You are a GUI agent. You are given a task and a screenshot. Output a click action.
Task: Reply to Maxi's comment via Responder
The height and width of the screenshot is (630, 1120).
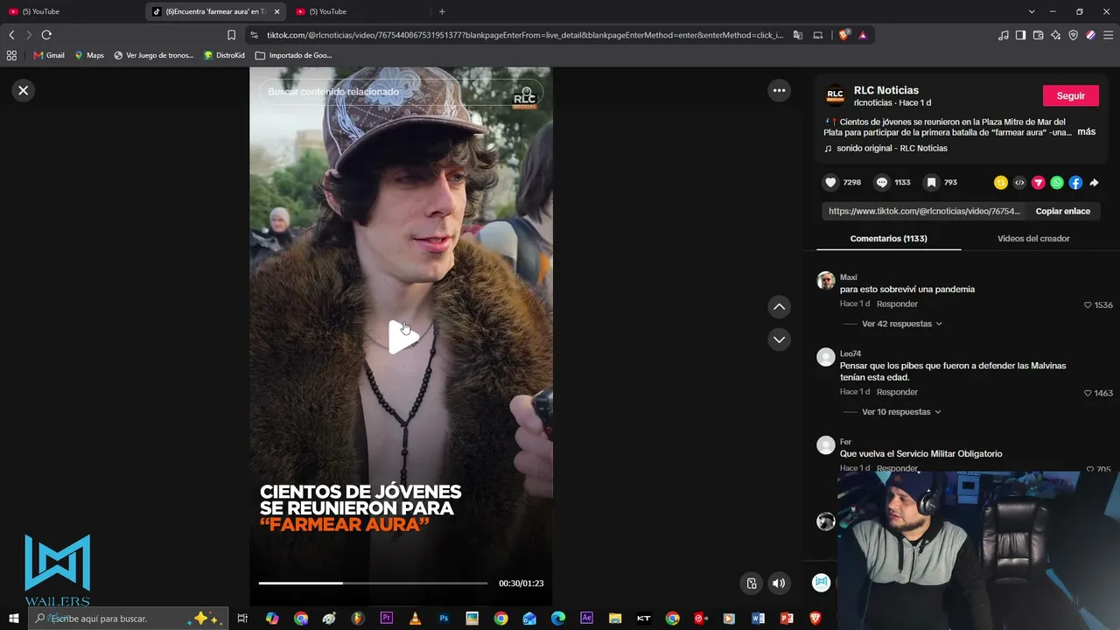tap(897, 304)
